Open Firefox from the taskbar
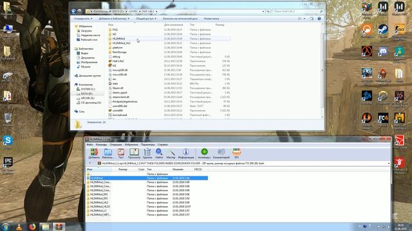Viewport: 412px width, 231px height. 32,227
